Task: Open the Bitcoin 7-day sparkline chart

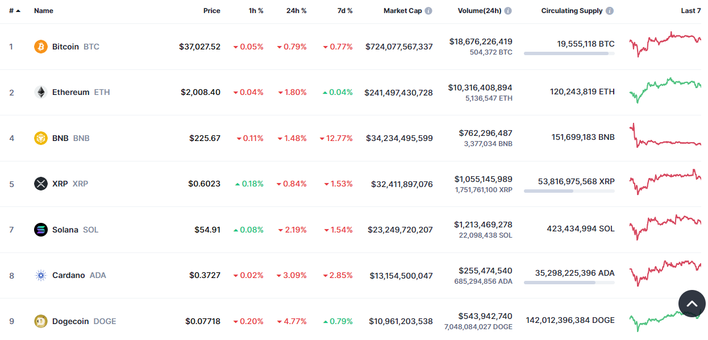Action: pos(665,44)
